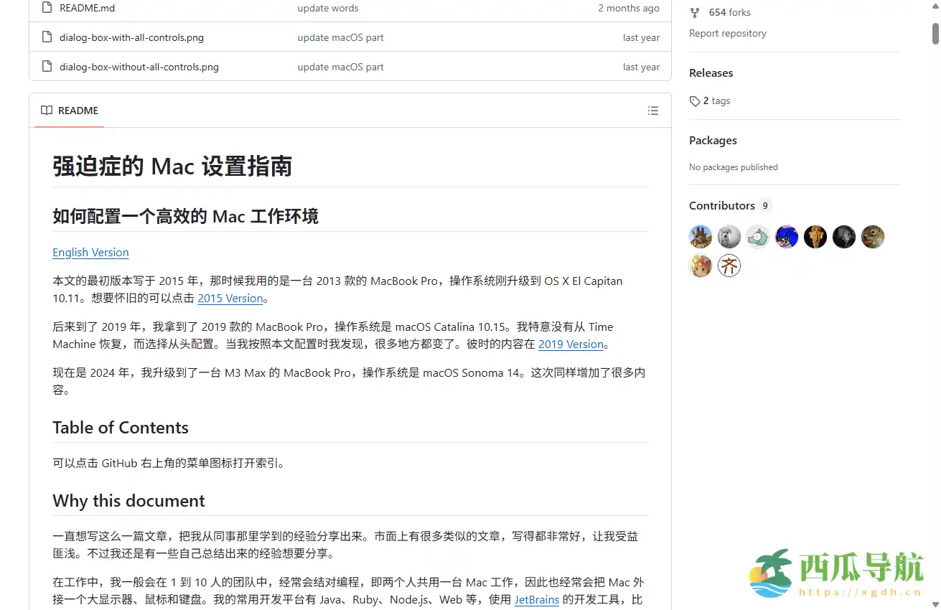Click the last contributor avatar with 齐 character
The width and height of the screenshot is (941, 610).
729,266
